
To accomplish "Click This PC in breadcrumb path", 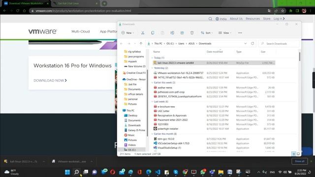I will pyautogui.click(x=158, y=44).
